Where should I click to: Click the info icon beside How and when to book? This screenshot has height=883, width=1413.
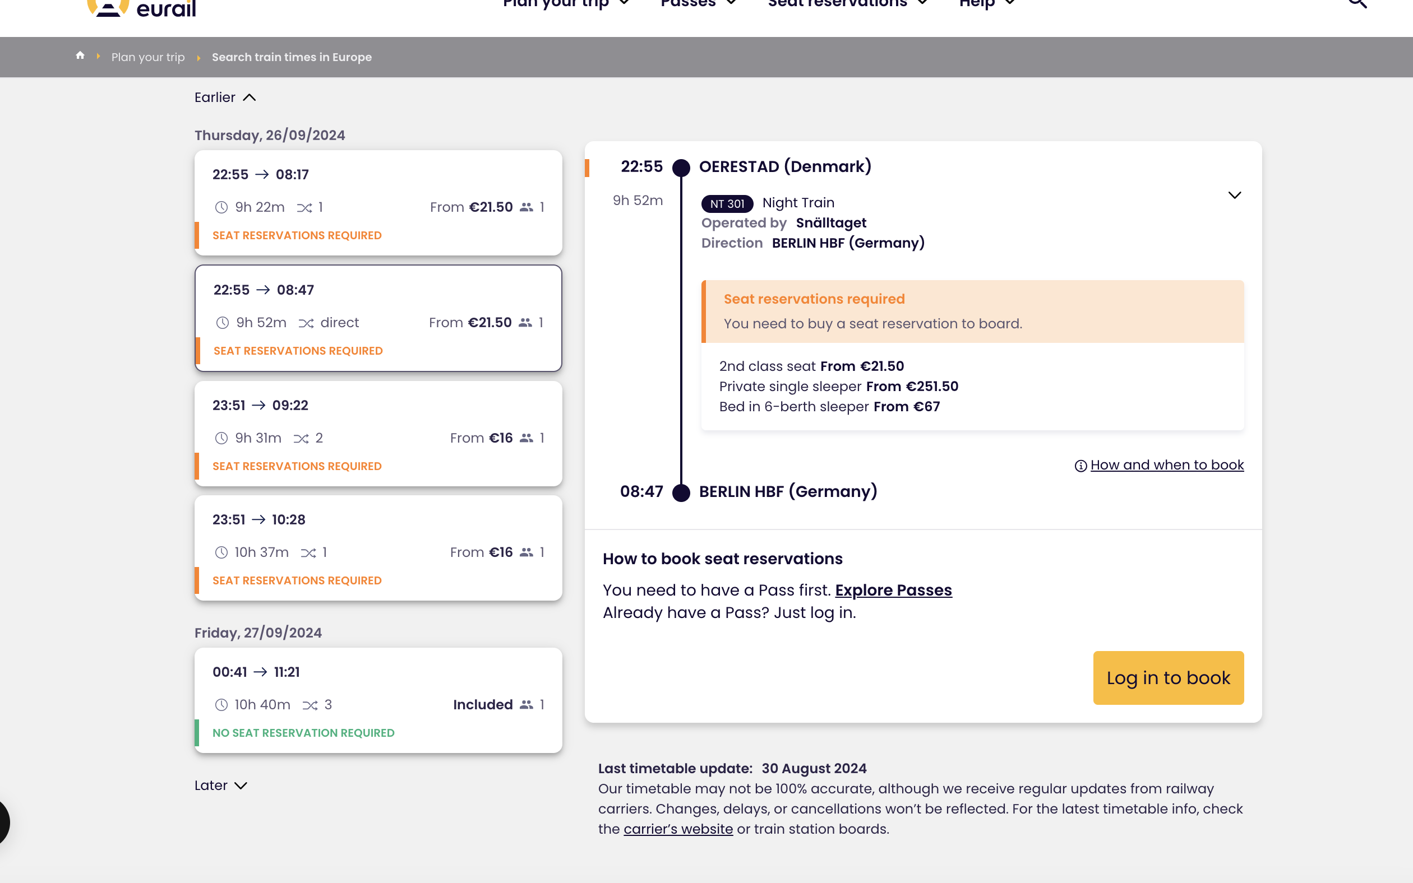pyautogui.click(x=1080, y=466)
